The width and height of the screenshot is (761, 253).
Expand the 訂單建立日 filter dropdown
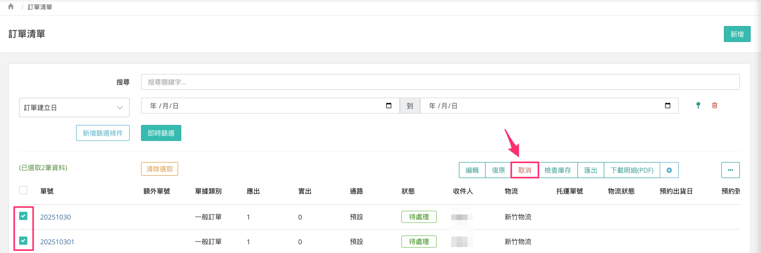click(74, 107)
